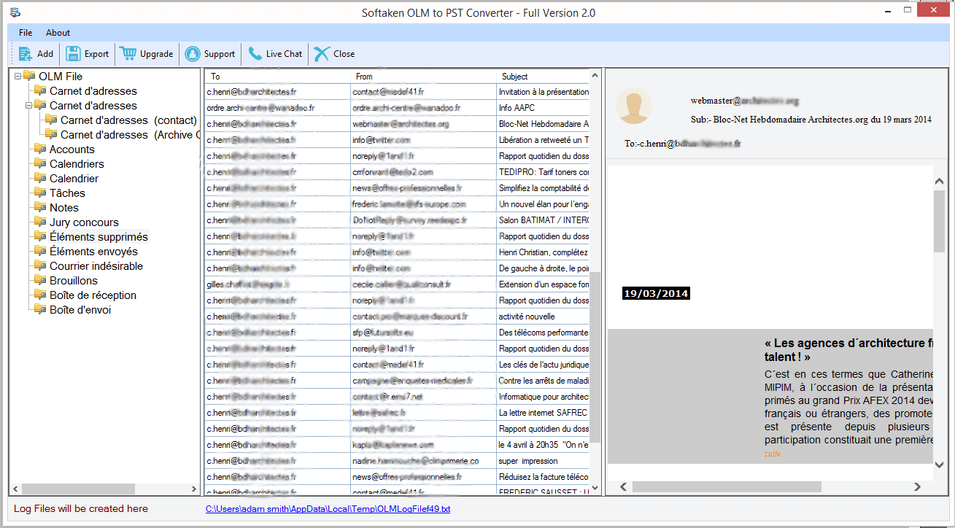This screenshot has height=528, width=955.
Task: Click the Brouillons folder icon
Action: tap(40, 281)
